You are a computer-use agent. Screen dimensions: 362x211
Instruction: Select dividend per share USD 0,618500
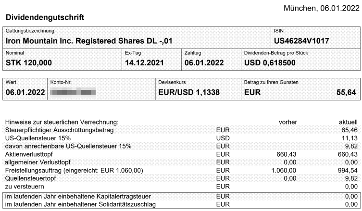270,63
